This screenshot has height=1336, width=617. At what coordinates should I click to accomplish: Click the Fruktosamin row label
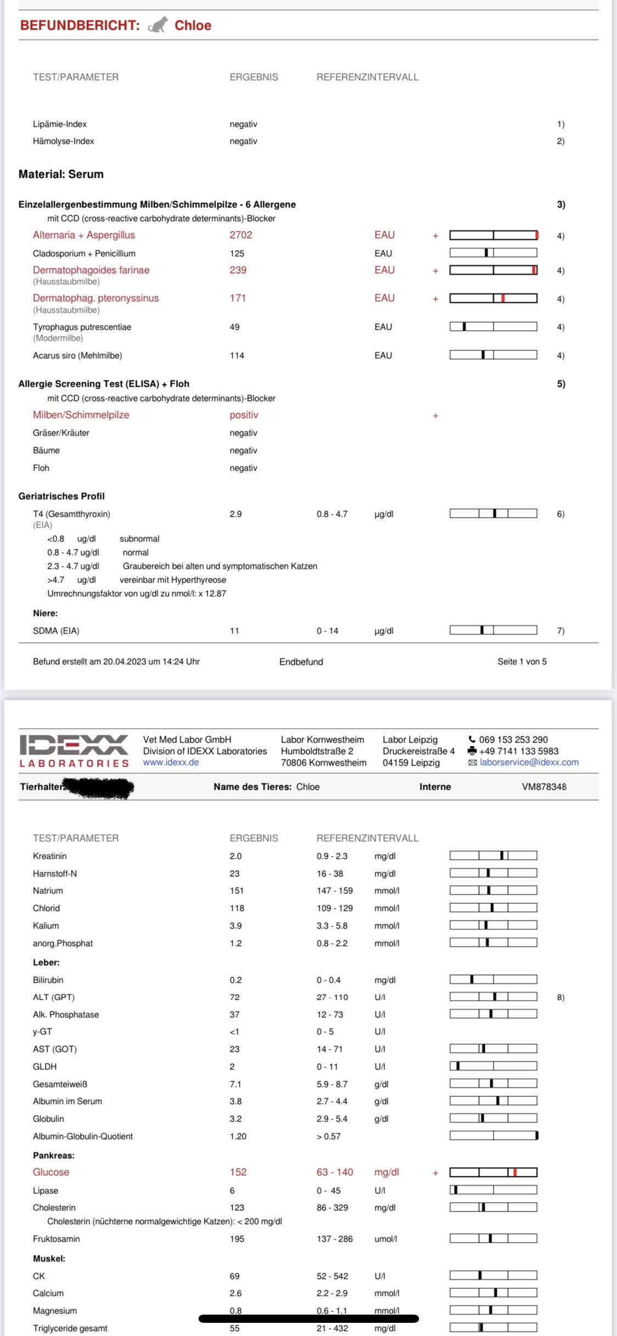pos(56,1239)
